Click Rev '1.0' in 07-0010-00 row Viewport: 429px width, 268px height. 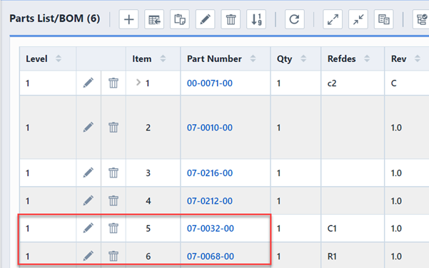396,128
